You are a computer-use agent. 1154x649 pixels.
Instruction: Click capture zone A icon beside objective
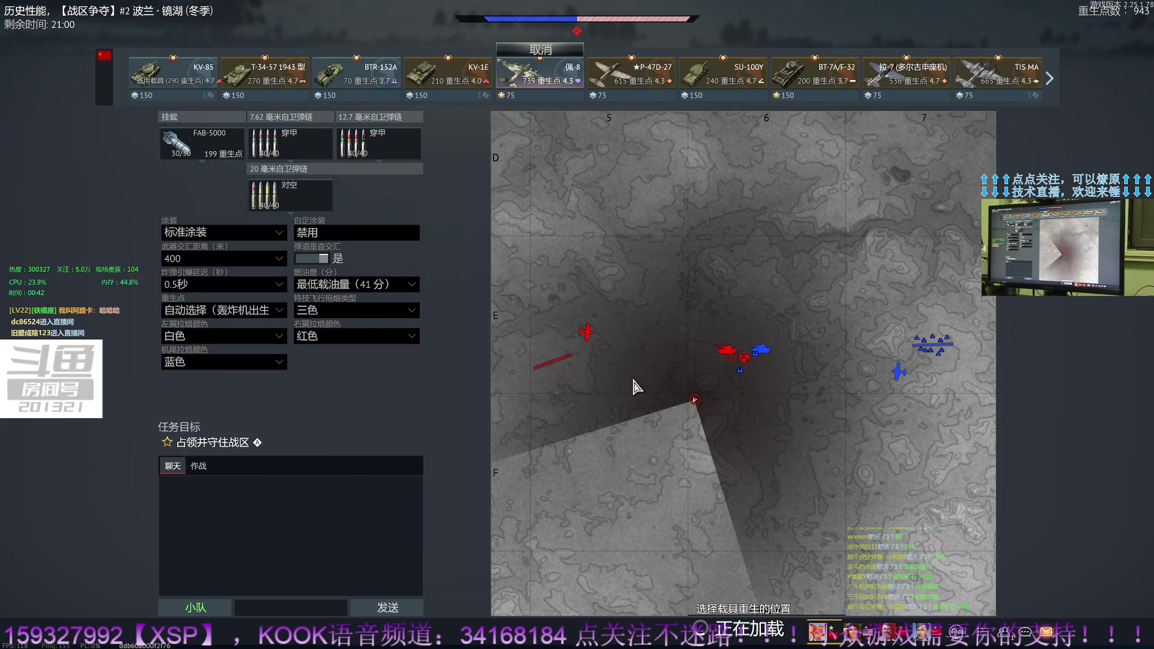coord(257,443)
